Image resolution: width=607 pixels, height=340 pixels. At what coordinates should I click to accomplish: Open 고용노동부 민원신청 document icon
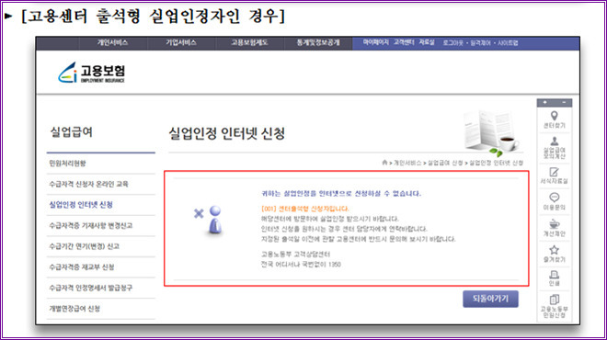(554, 300)
